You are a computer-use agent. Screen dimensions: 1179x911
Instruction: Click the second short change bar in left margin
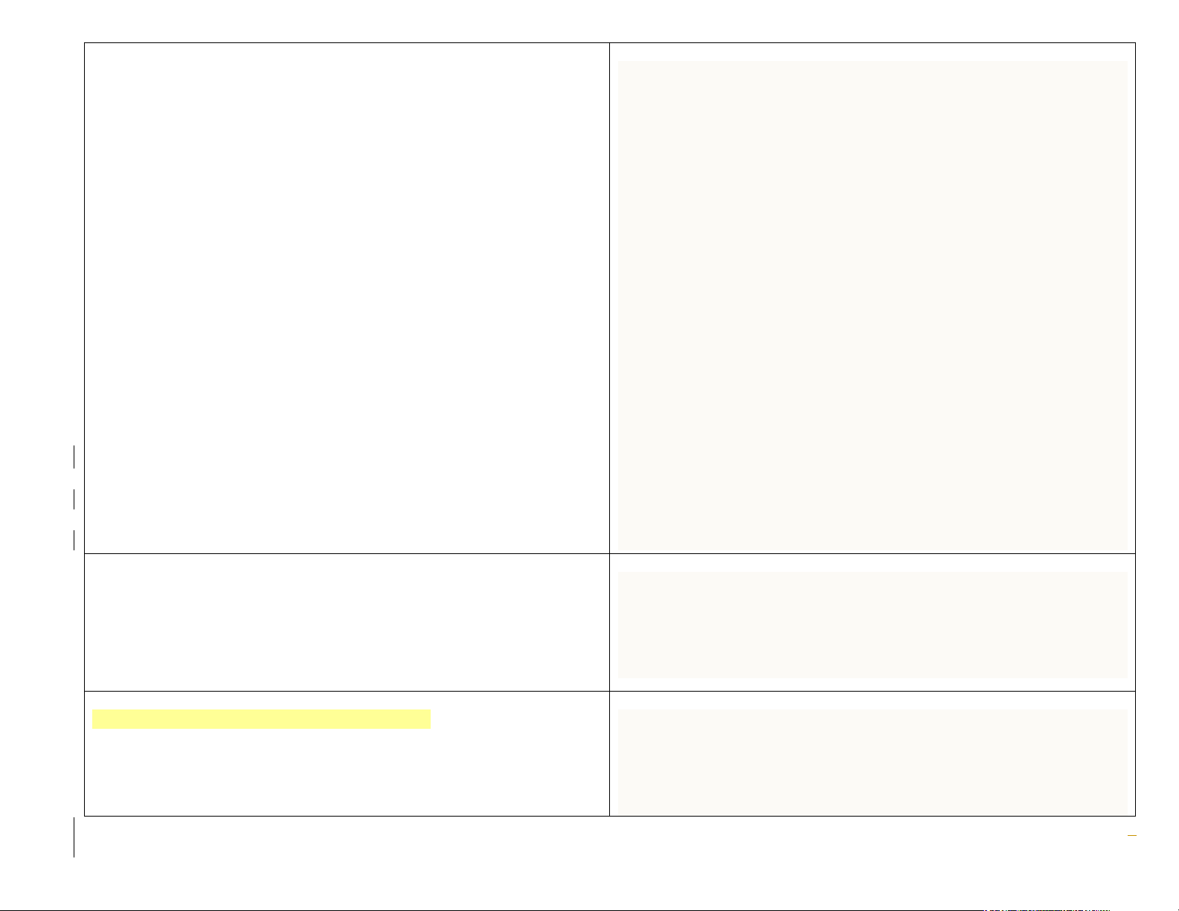74,499
